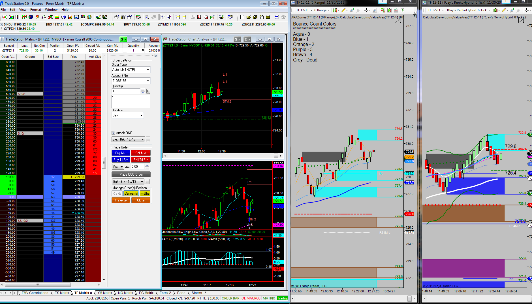This screenshot has width=532, height=304.
Task: Click the pencil drawing tool in 6 Range chart
Action: (x=344, y=10)
